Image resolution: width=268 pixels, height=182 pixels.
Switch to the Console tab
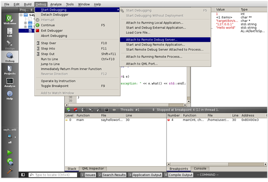point(200,169)
